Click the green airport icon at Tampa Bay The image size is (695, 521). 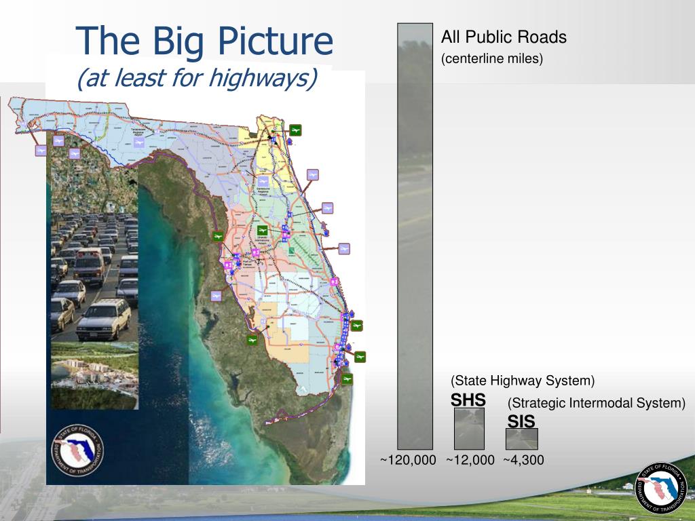tap(218, 237)
